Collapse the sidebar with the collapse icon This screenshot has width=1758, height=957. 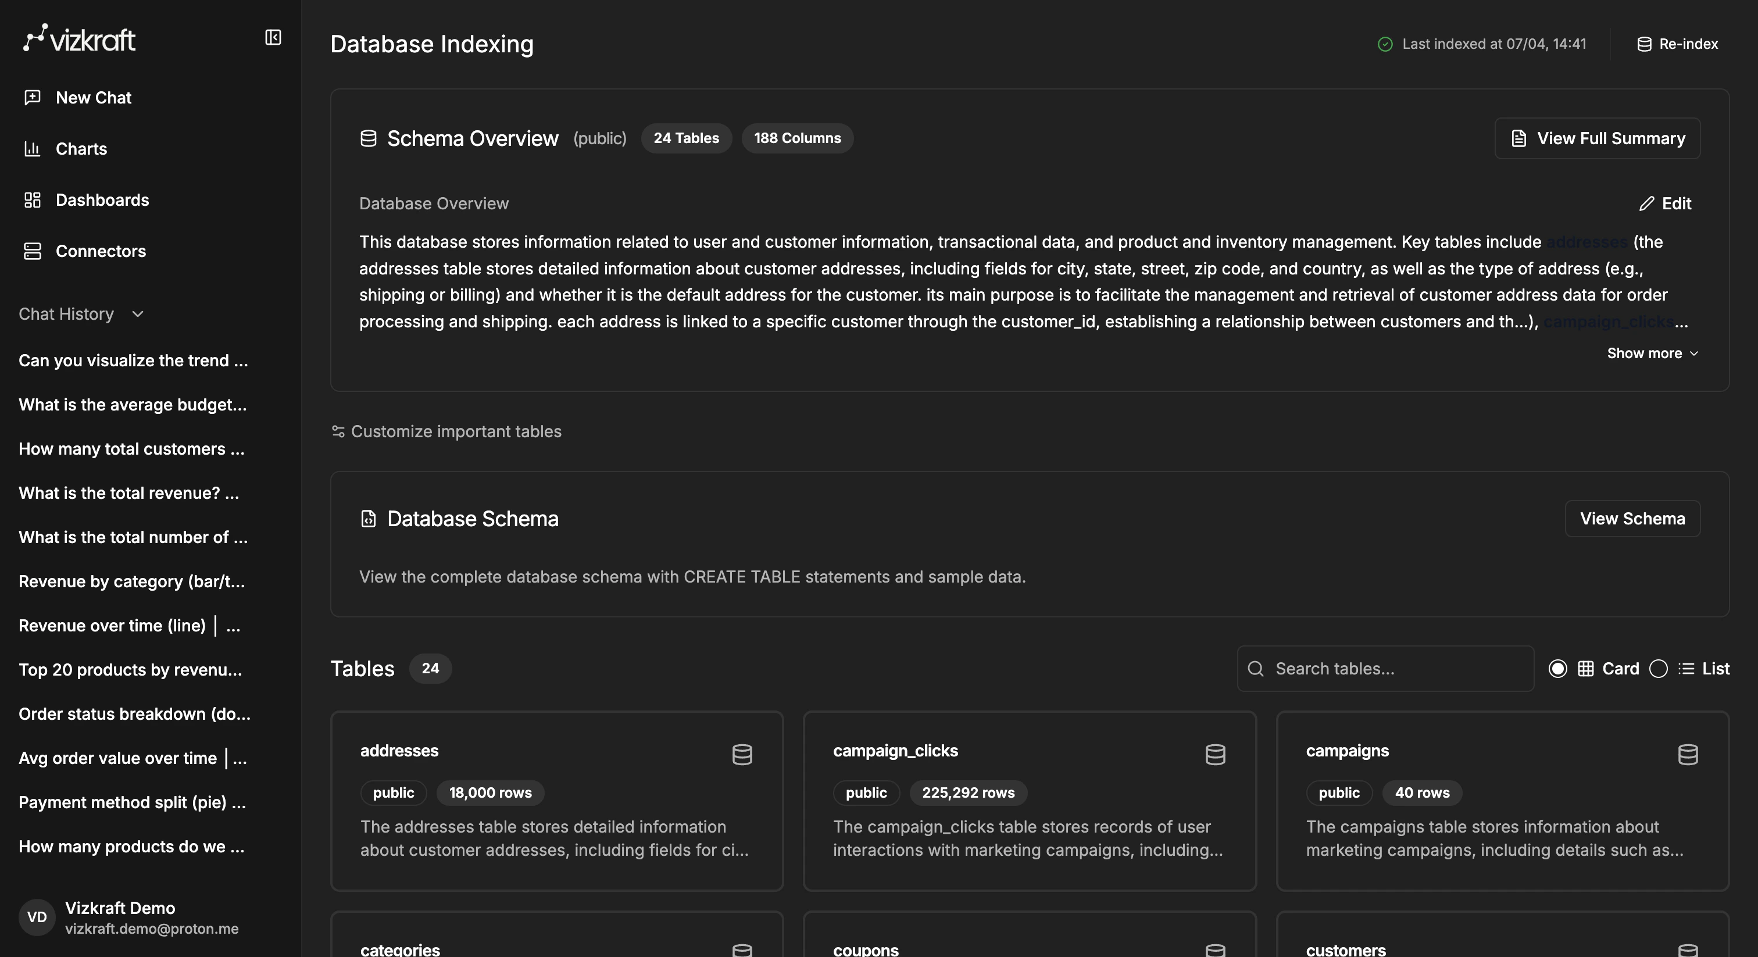(273, 37)
